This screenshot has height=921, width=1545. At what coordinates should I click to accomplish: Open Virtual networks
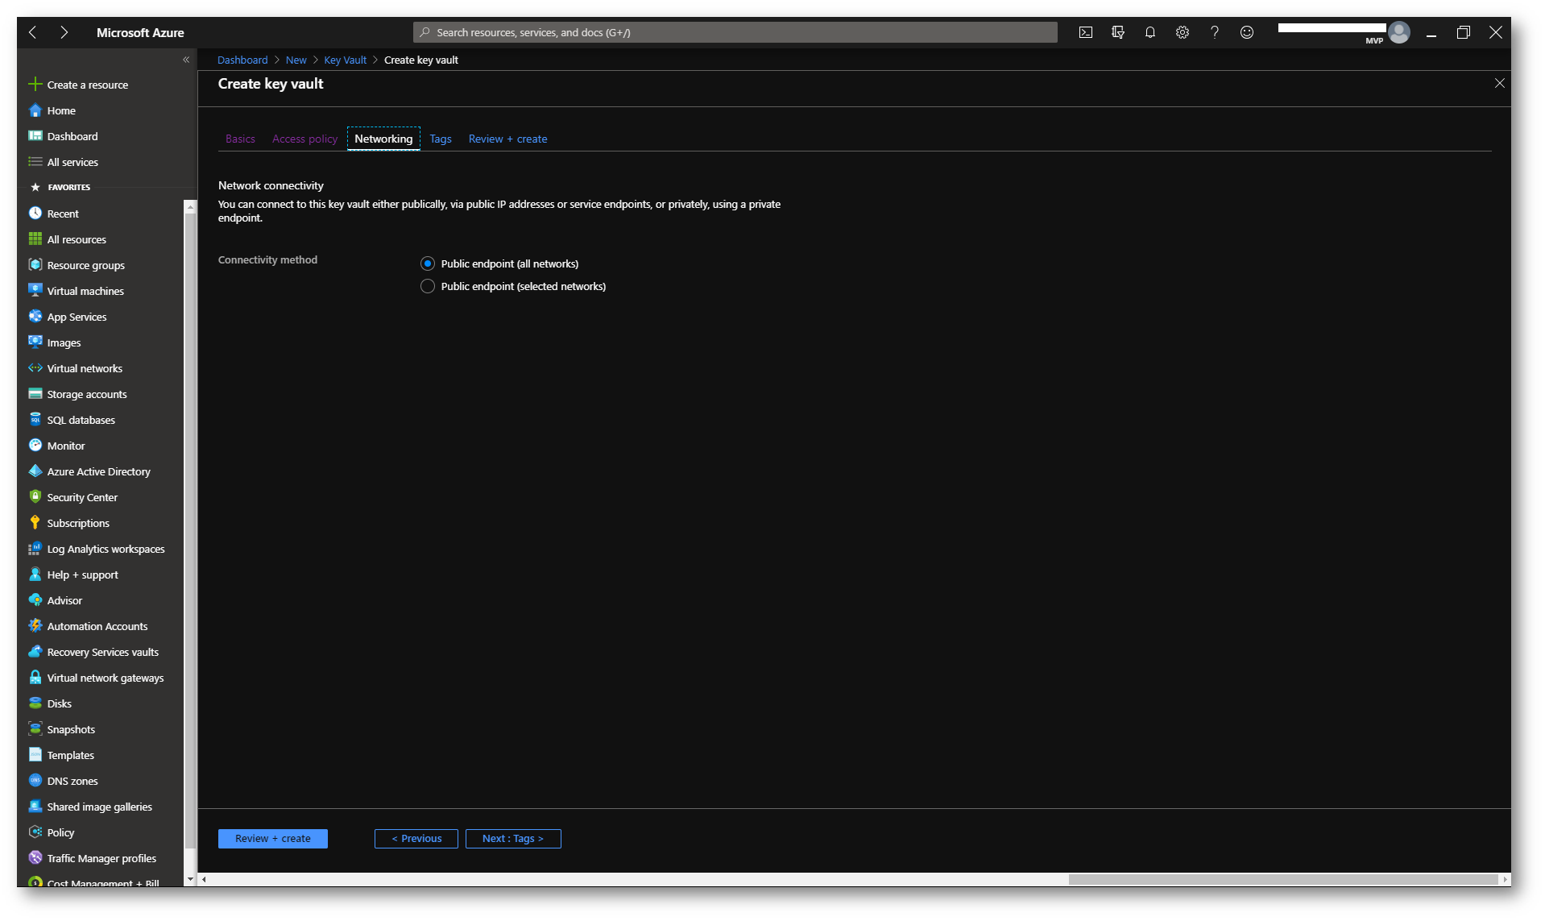[x=84, y=368]
